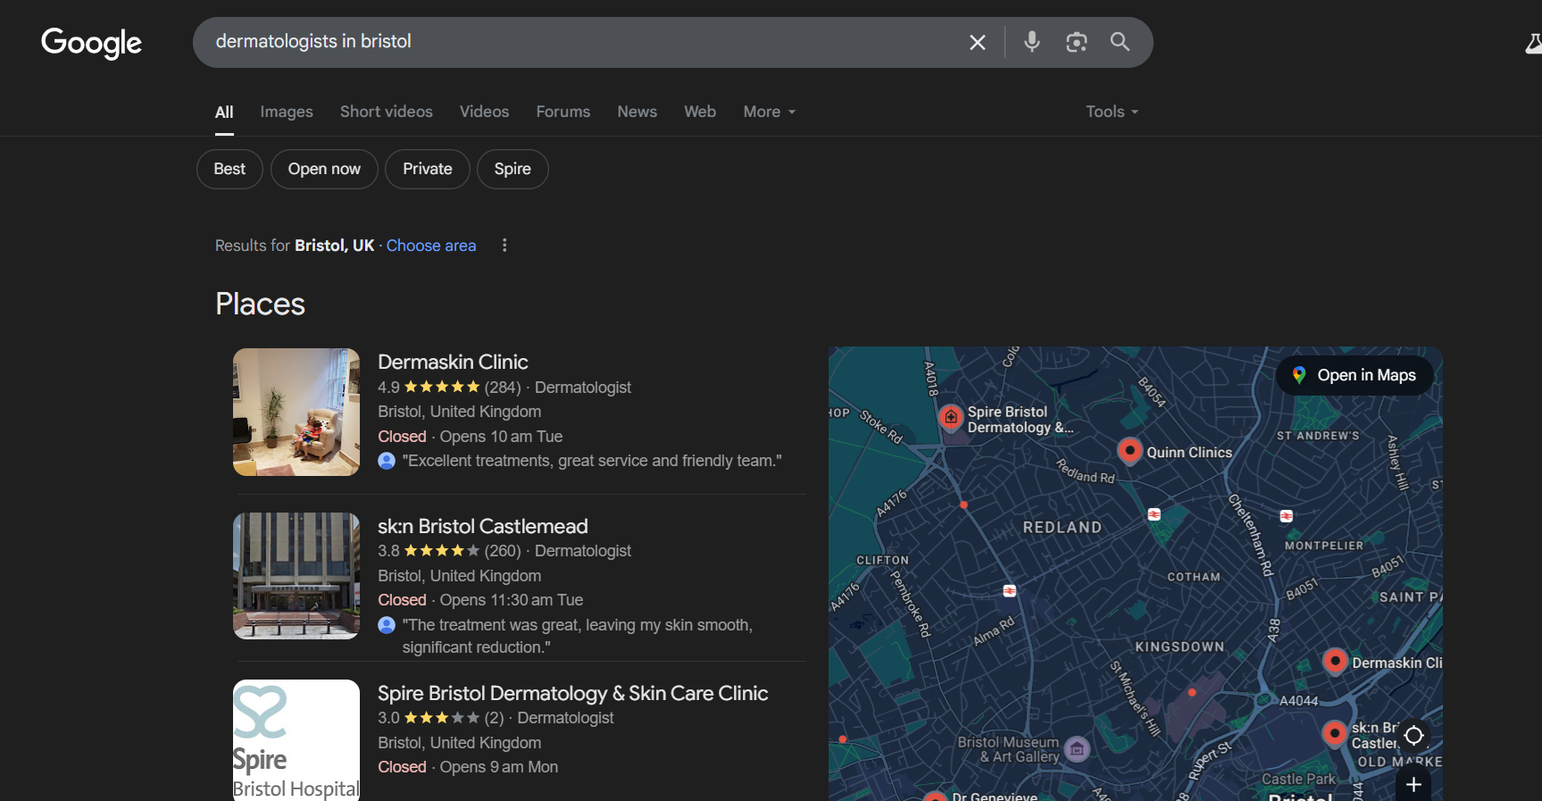The width and height of the screenshot is (1542, 801).
Task: Open Search Labs flask icon
Action: (1534, 43)
